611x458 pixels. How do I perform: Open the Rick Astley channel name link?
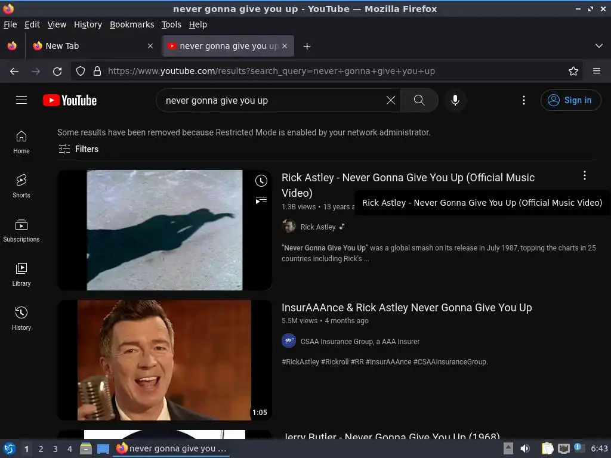pyautogui.click(x=317, y=227)
